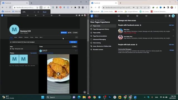Open the Windows Start menu
The image size is (178, 100).
point(43,97)
